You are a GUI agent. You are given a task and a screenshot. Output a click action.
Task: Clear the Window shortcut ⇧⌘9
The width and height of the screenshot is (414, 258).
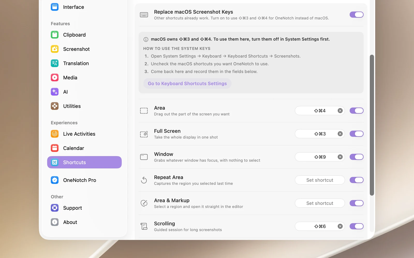[x=340, y=157]
